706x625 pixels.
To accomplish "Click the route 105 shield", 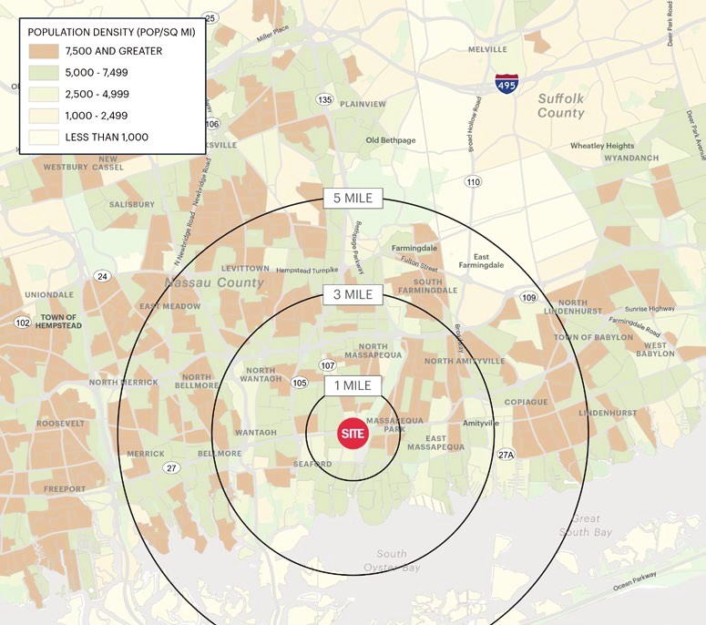I will pos(300,383).
